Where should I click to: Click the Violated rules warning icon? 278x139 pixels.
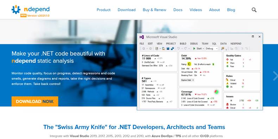(x=227, y=83)
